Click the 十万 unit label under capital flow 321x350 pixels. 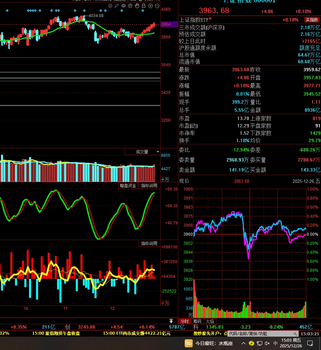[x=165, y=303]
